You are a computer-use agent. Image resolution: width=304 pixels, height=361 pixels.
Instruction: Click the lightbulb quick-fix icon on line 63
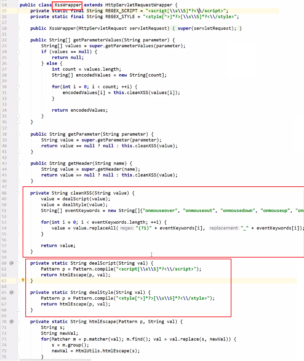coord(23,280)
